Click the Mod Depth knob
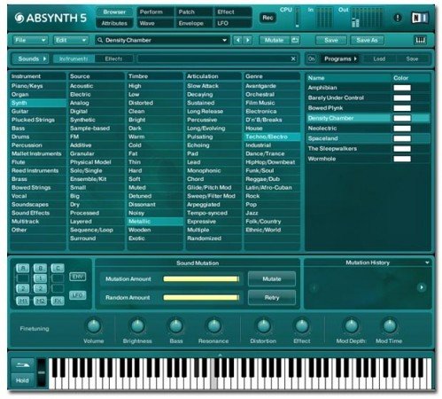This screenshot has height=399, width=442. coord(351,326)
